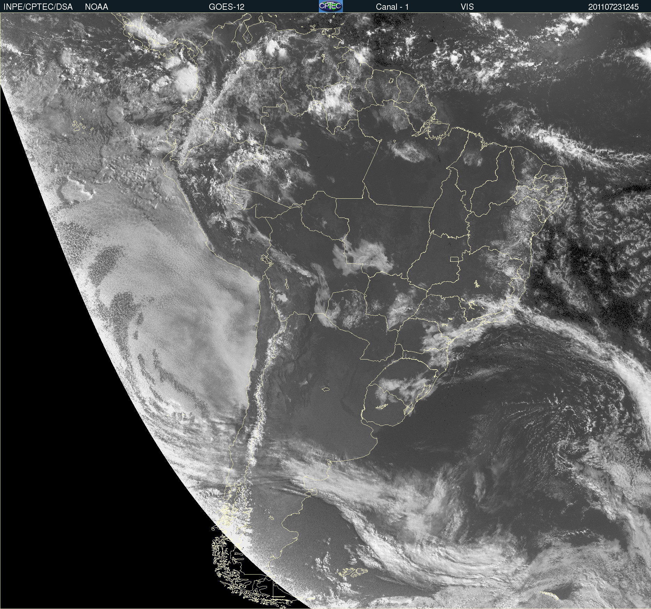
Task: Click the INPE/CPTEC/DSA header text
Action: [x=38, y=7]
